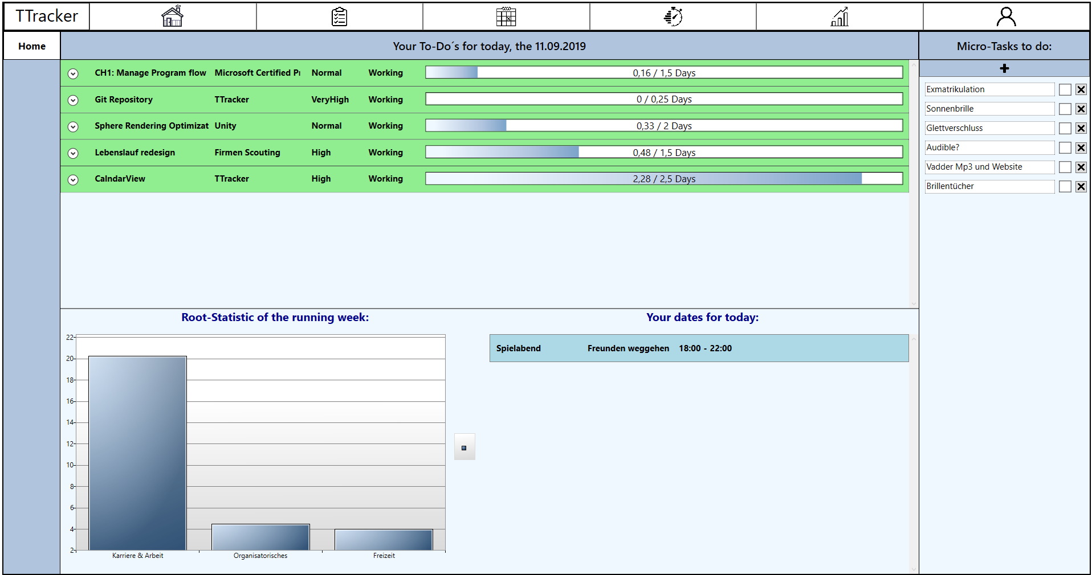Open the Home house icon in top navigation

[172, 17]
